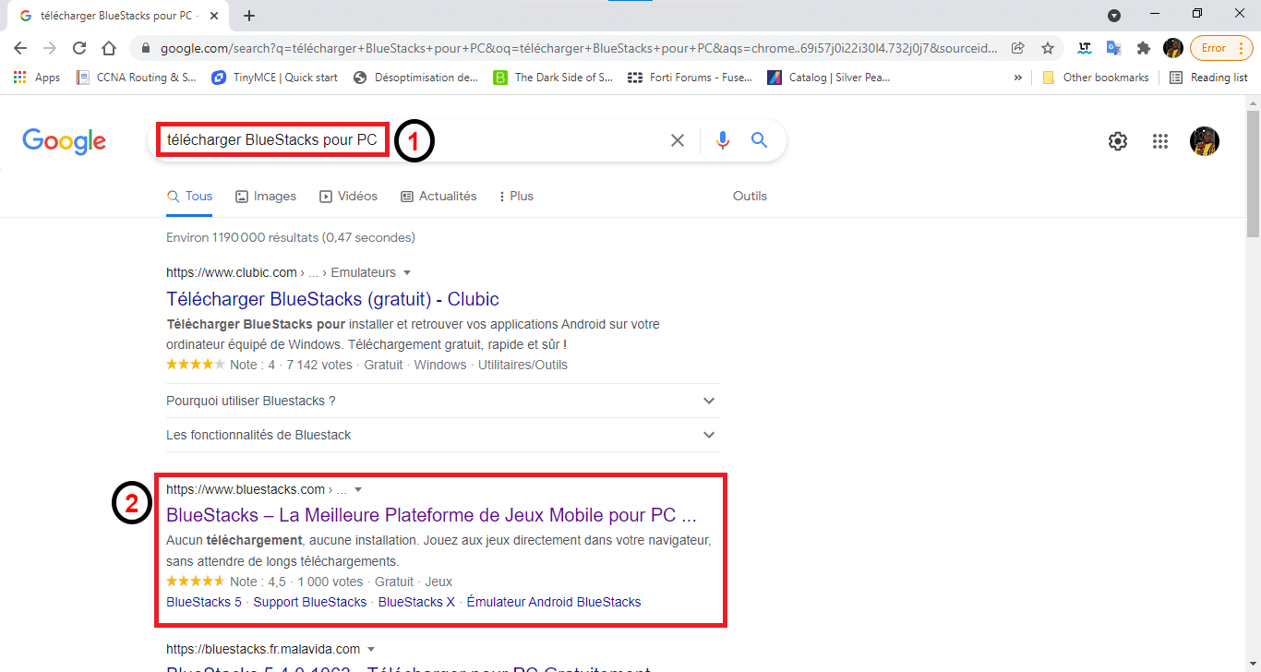1261x672 pixels.
Task: Open the Émulateur Android BlueStacks sitelink
Action: point(554,602)
